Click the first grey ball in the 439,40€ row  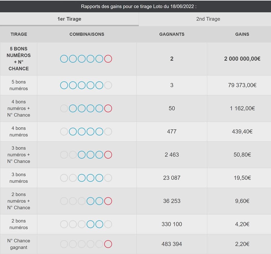click(64, 132)
